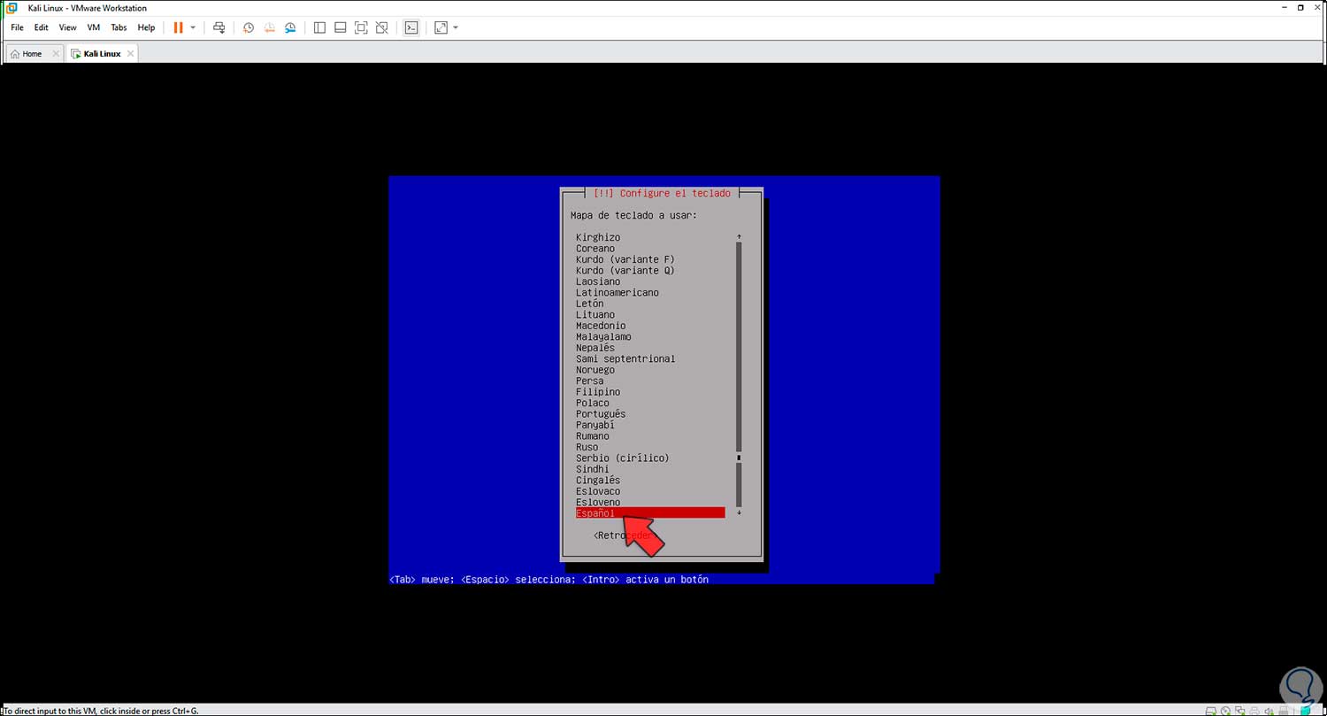The width and height of the screenshot is (1327, 716).
Task: Switch to the Home tab
Action: (x=32, y=54)
